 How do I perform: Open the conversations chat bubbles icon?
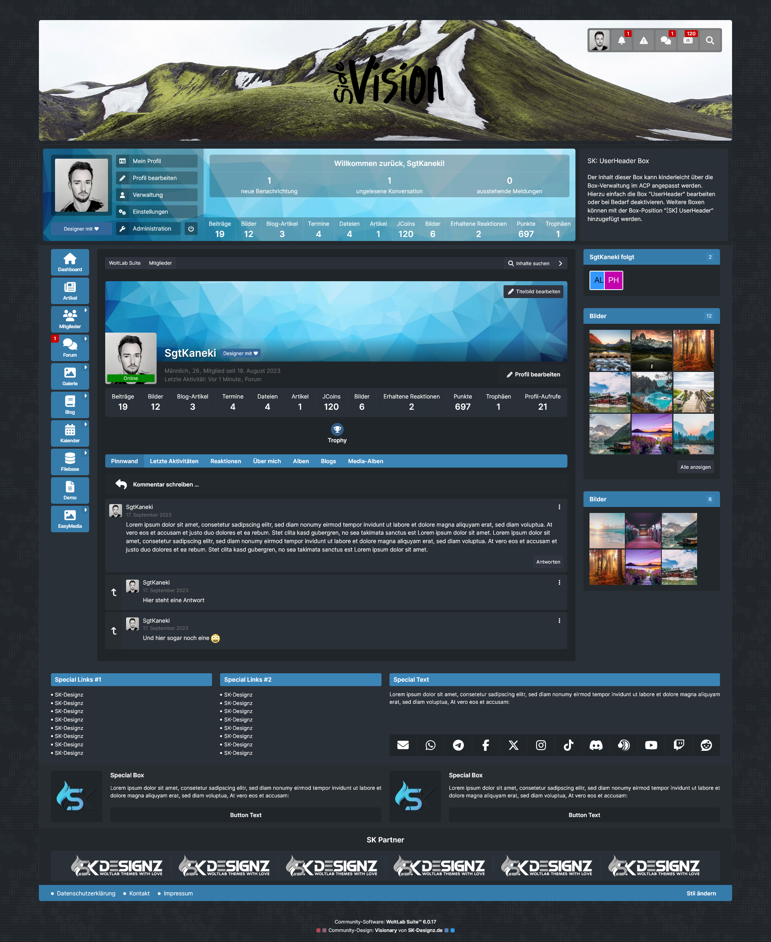click(665, 41)
